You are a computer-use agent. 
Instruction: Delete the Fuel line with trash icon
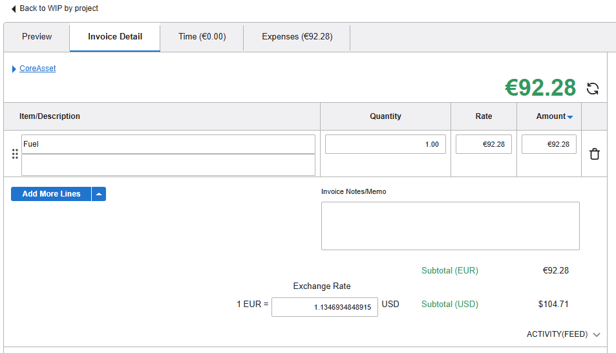[x=595, y=154]
